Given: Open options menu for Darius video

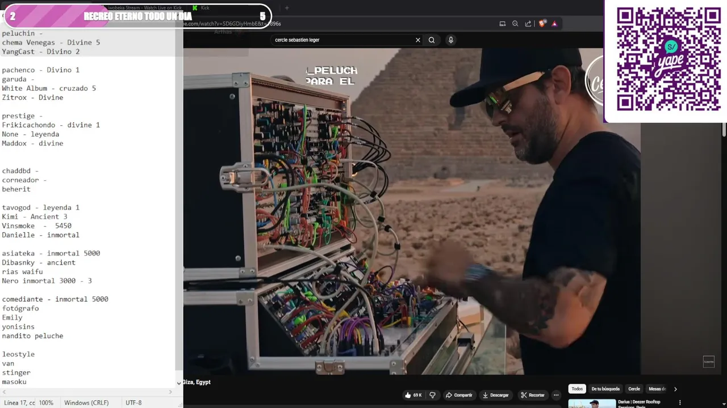Looking at the screenshot, I should 680,403.
